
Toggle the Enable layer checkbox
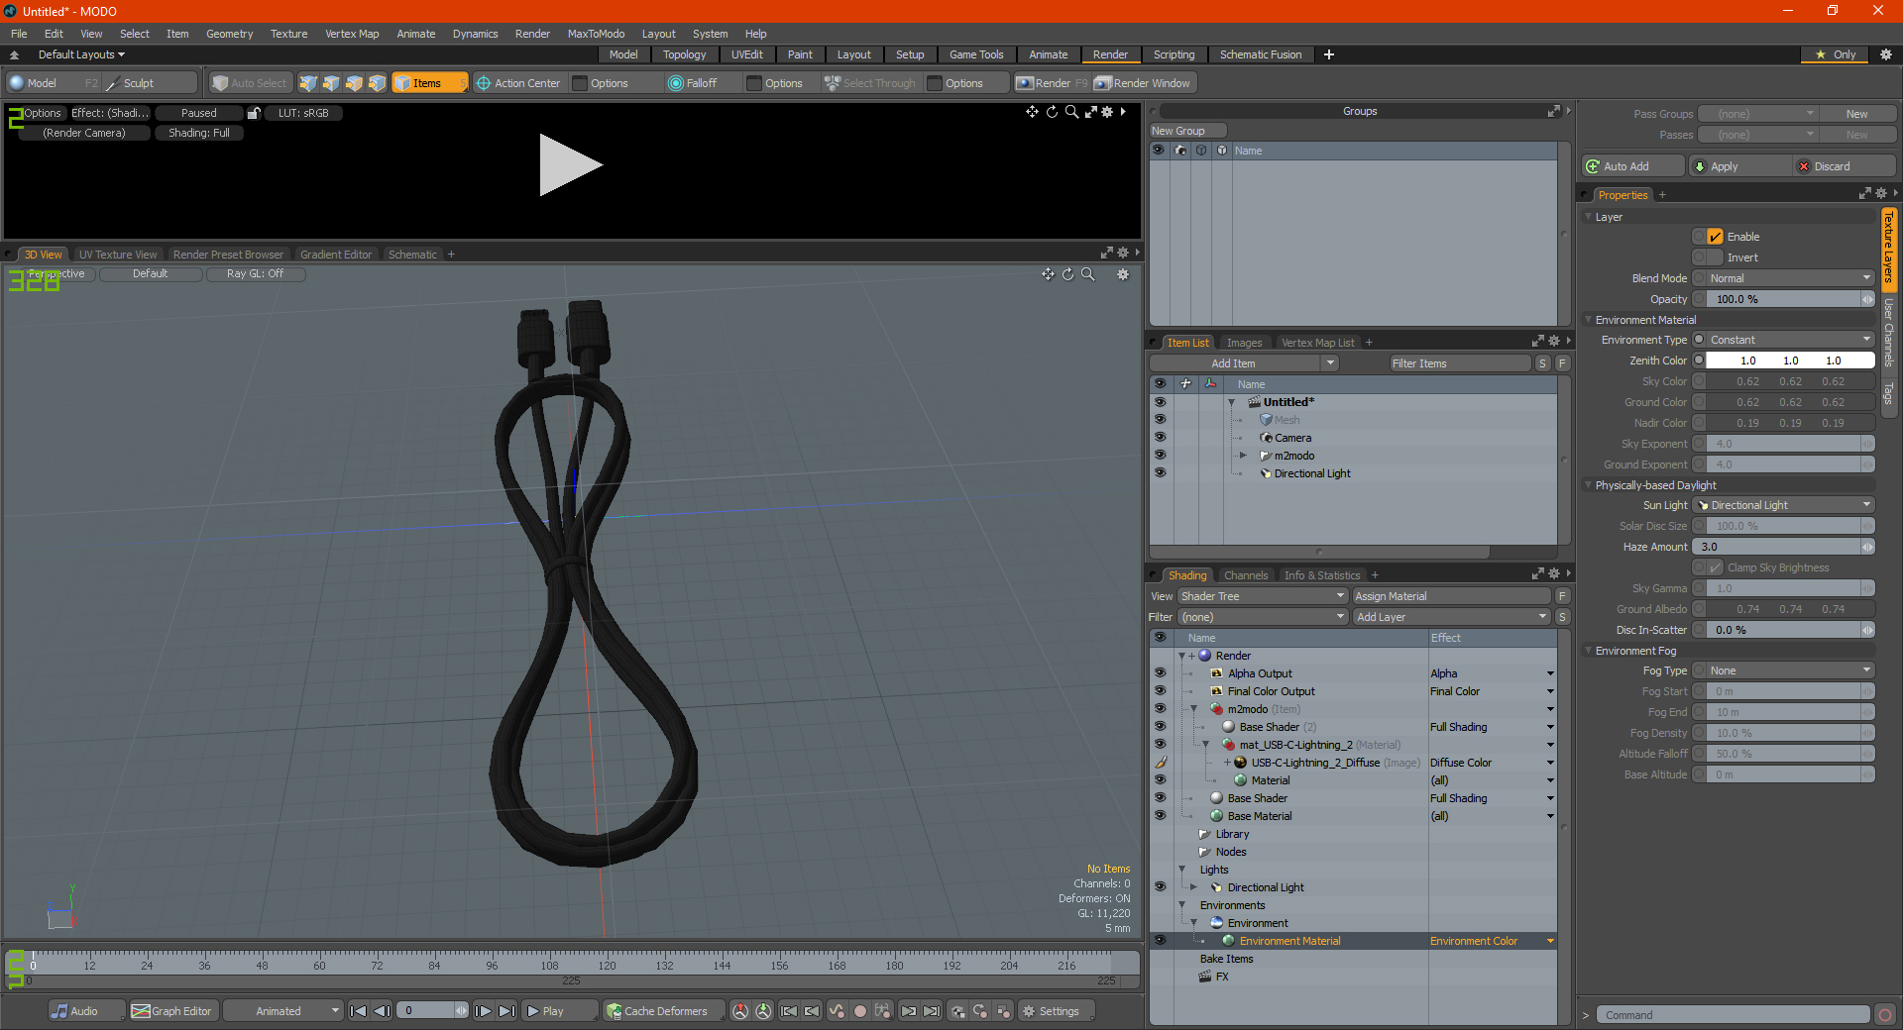coord(1716,237)
